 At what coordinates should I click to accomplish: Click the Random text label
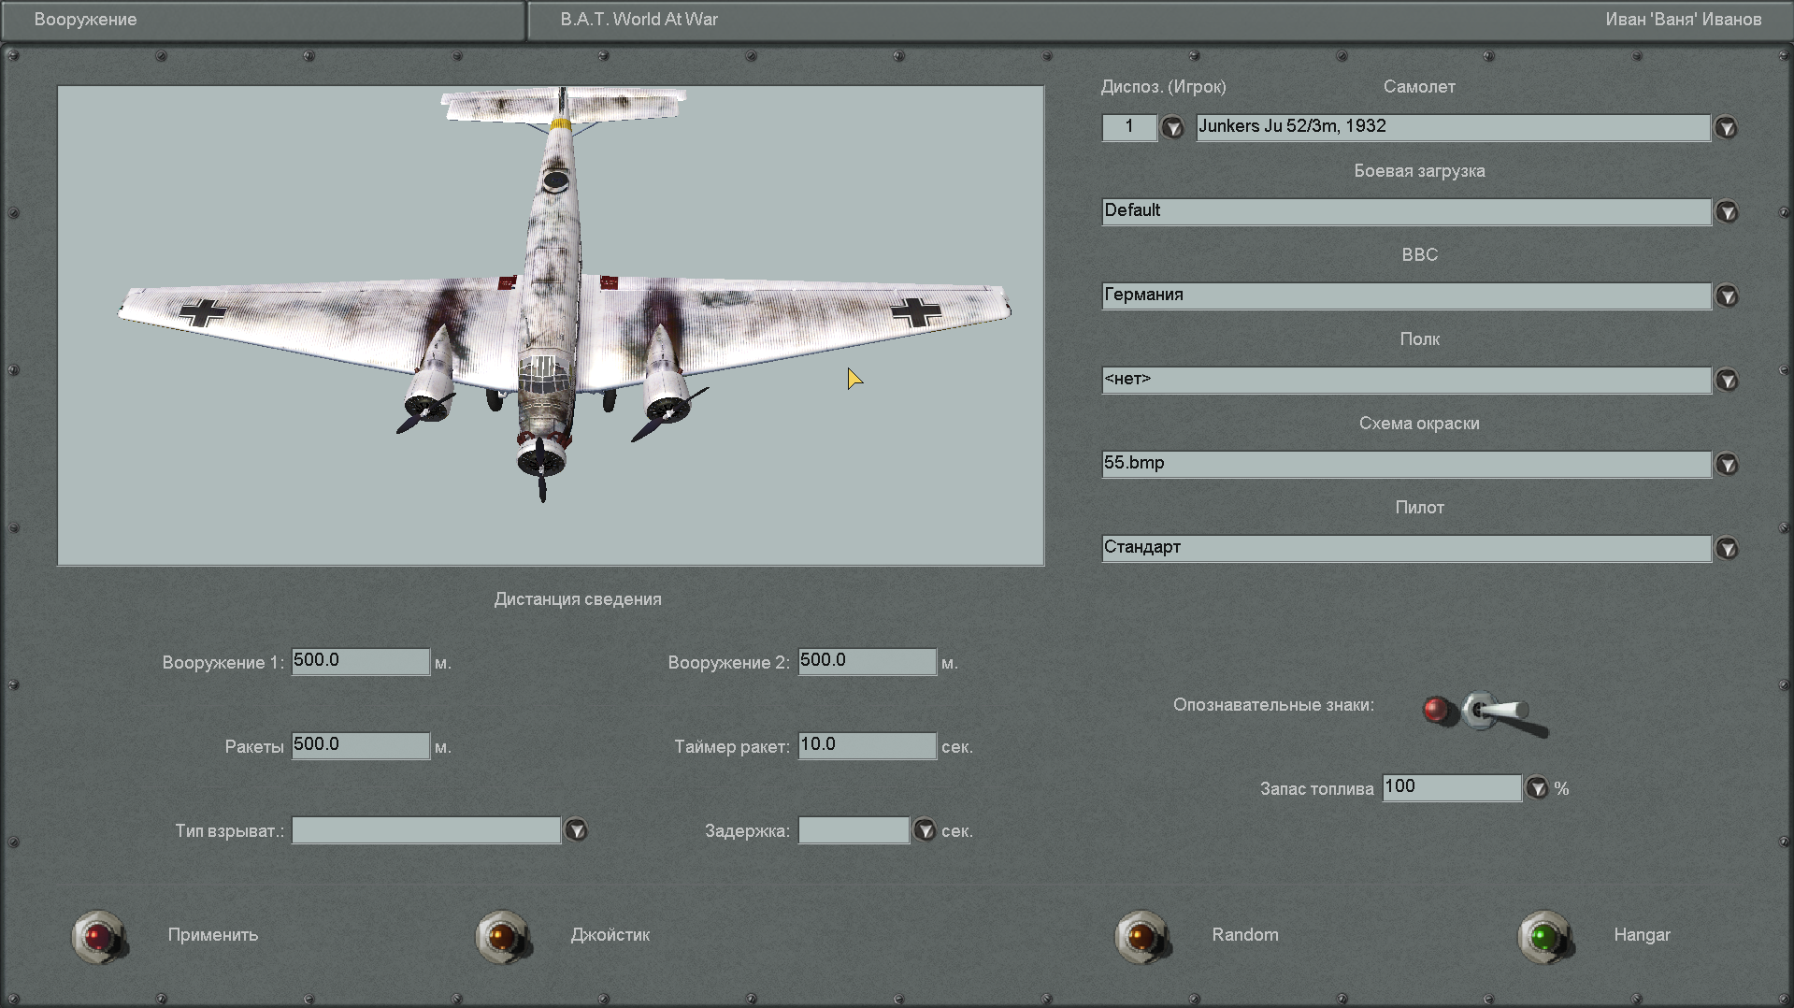point(1245,935)
